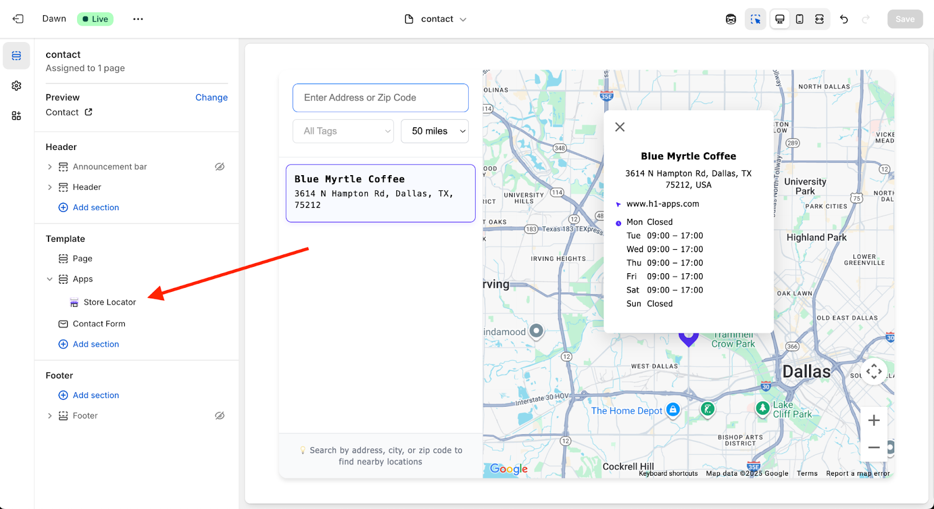This screenshot has width=934, height=509.
Task: Open theme settings gear icon
Action: (16, 86)
